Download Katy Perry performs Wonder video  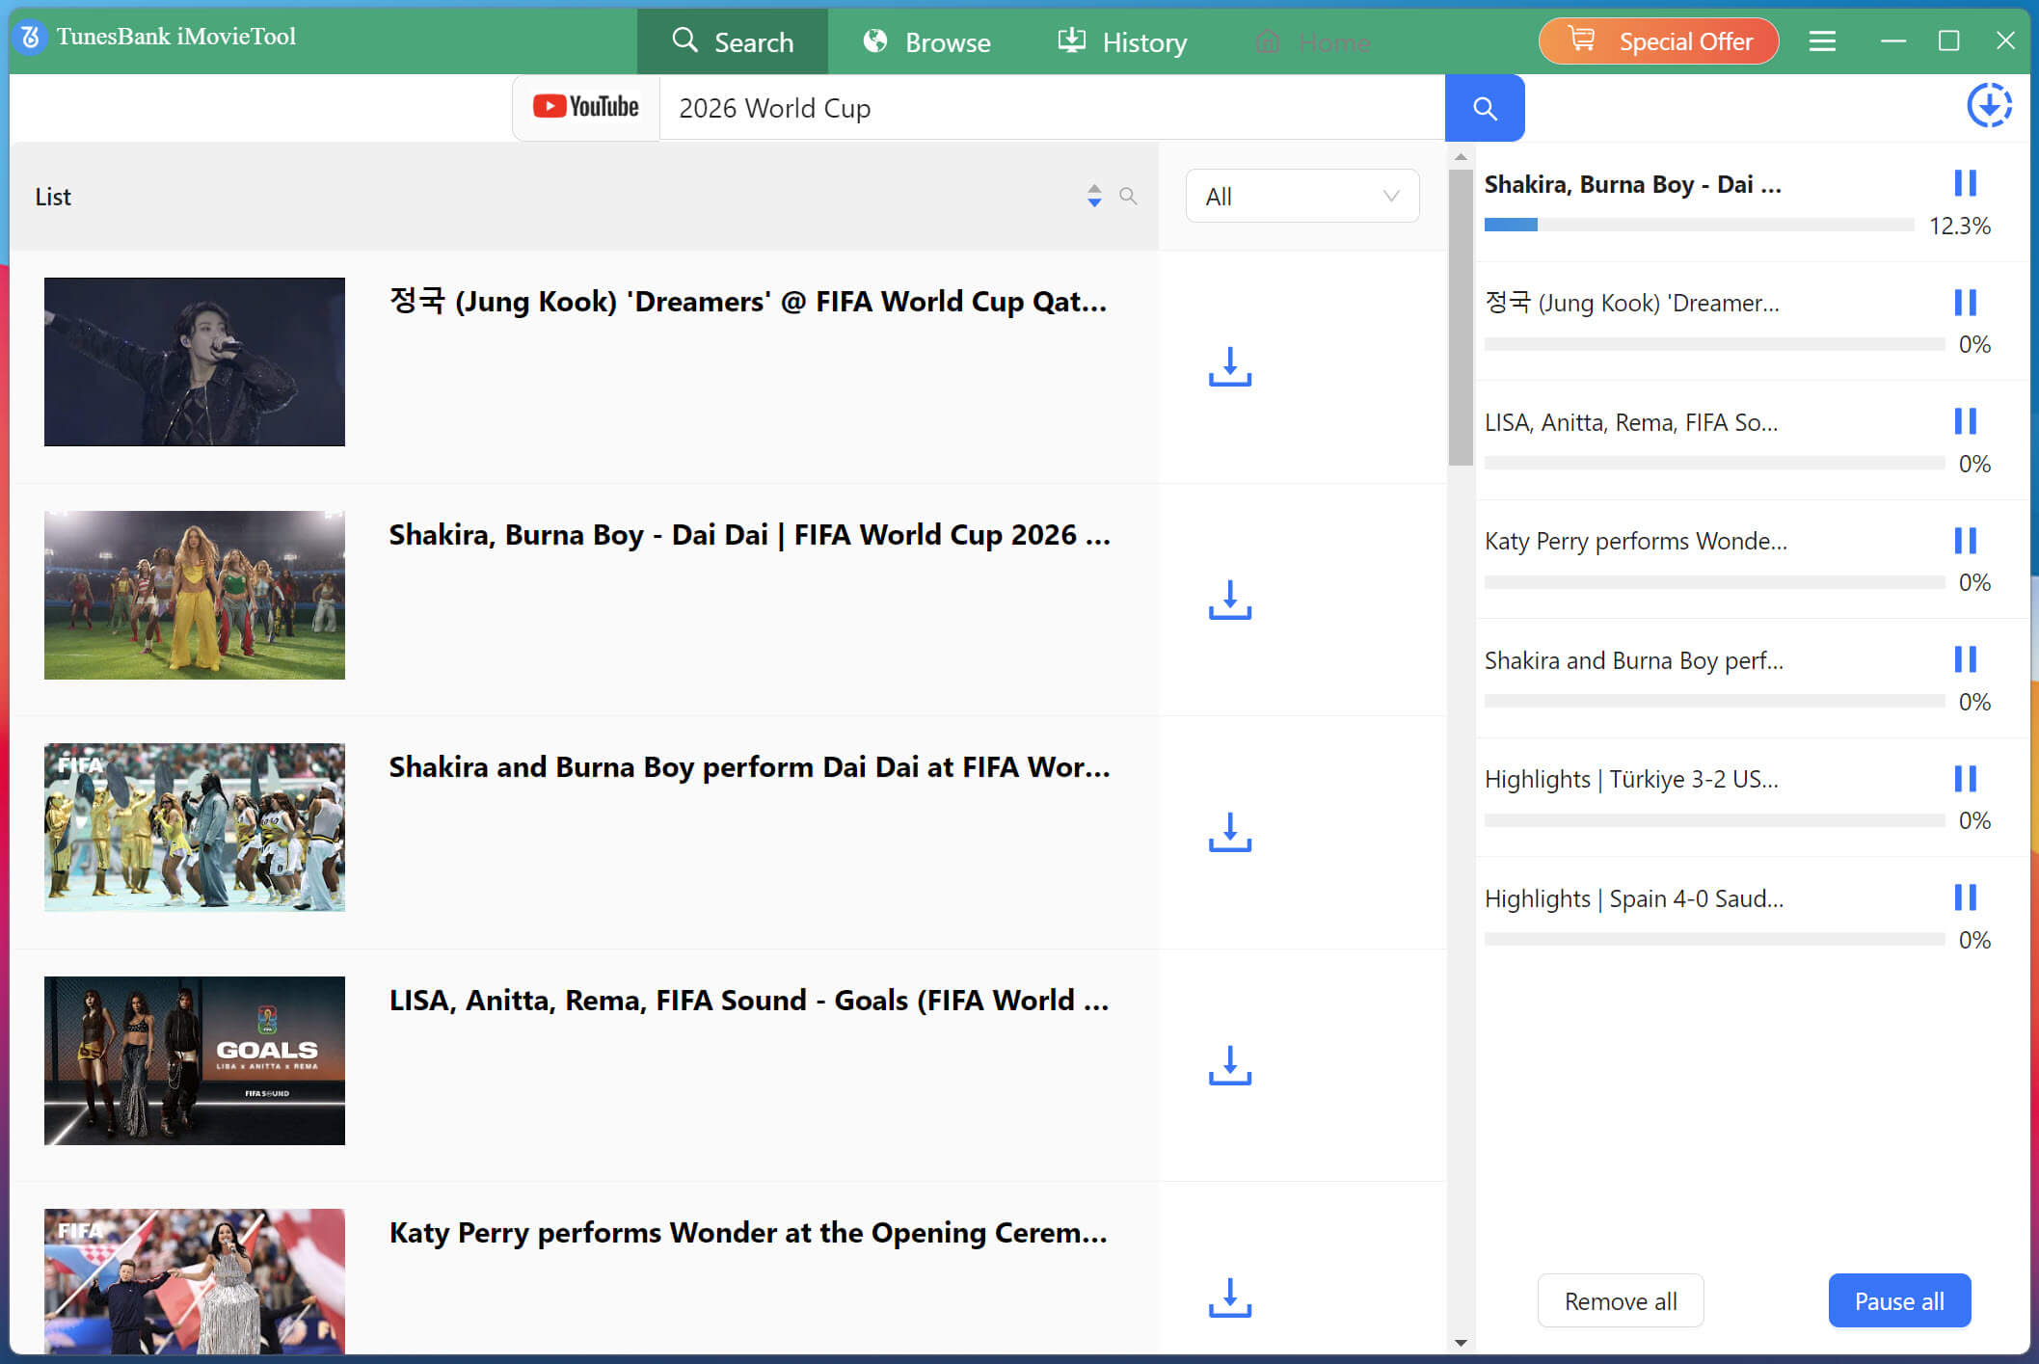point(1230,1297)
